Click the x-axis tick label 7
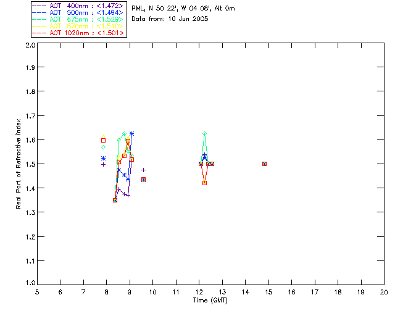Image resolution: width=395 pixels, height=316 pixels. point(83,292)
